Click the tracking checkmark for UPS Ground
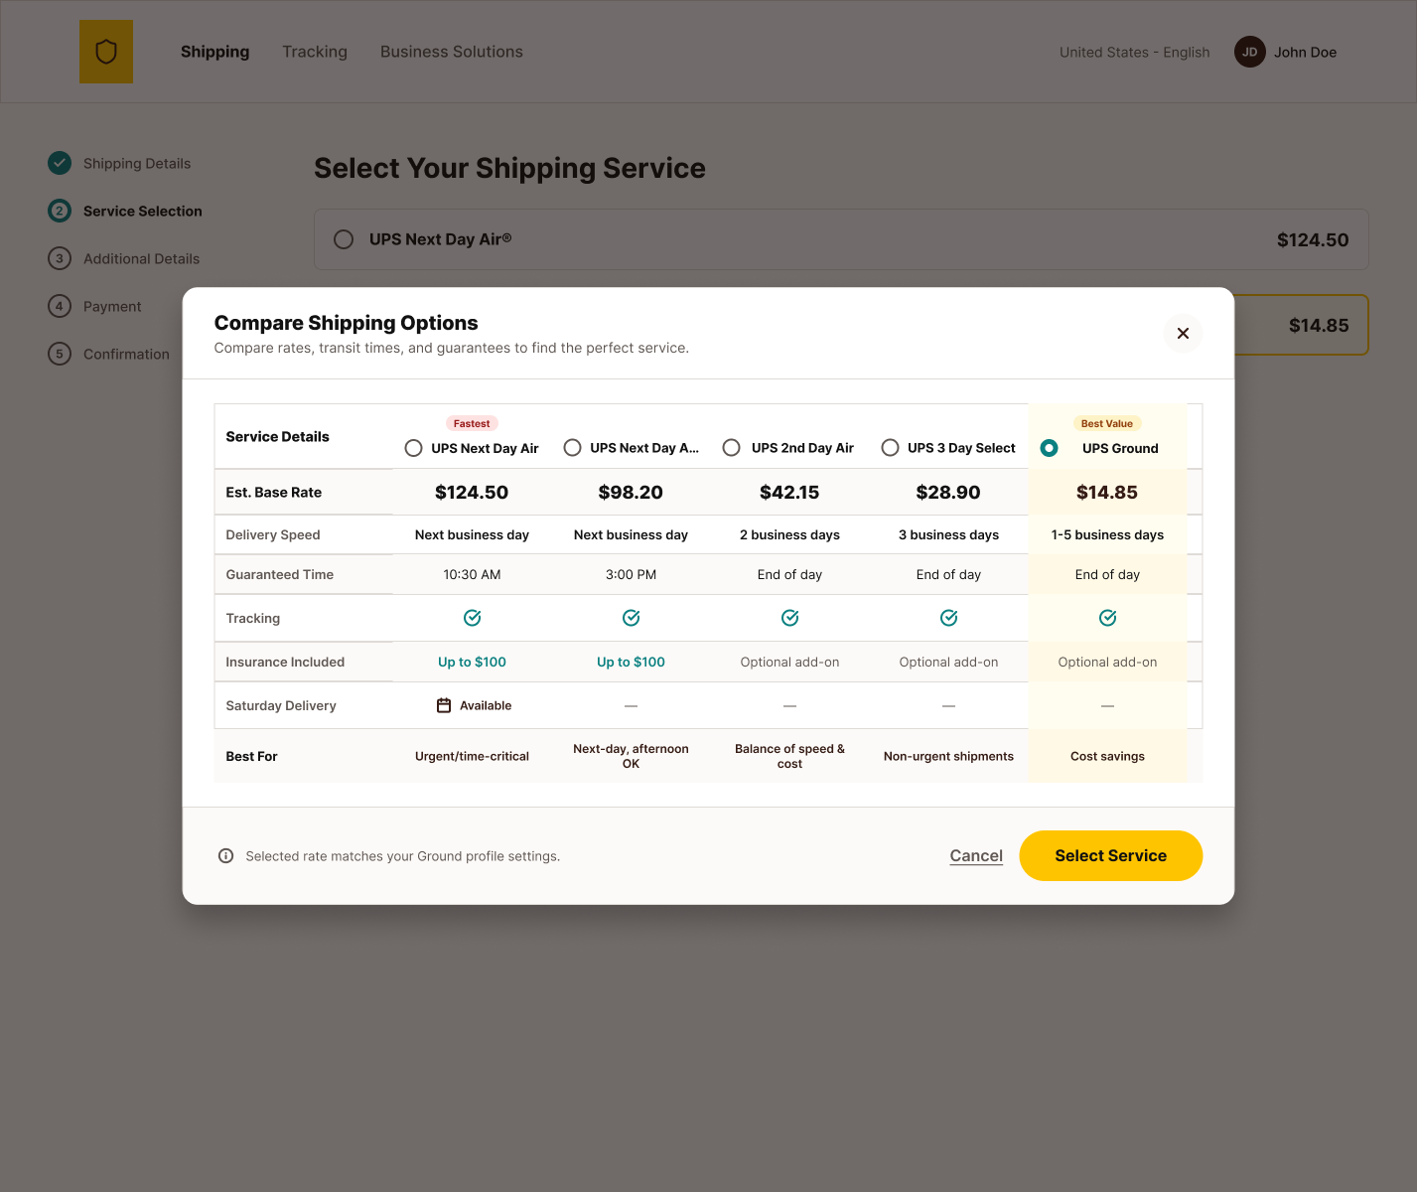Viewport: 1417px width, 1192px height. (1108, 618)
